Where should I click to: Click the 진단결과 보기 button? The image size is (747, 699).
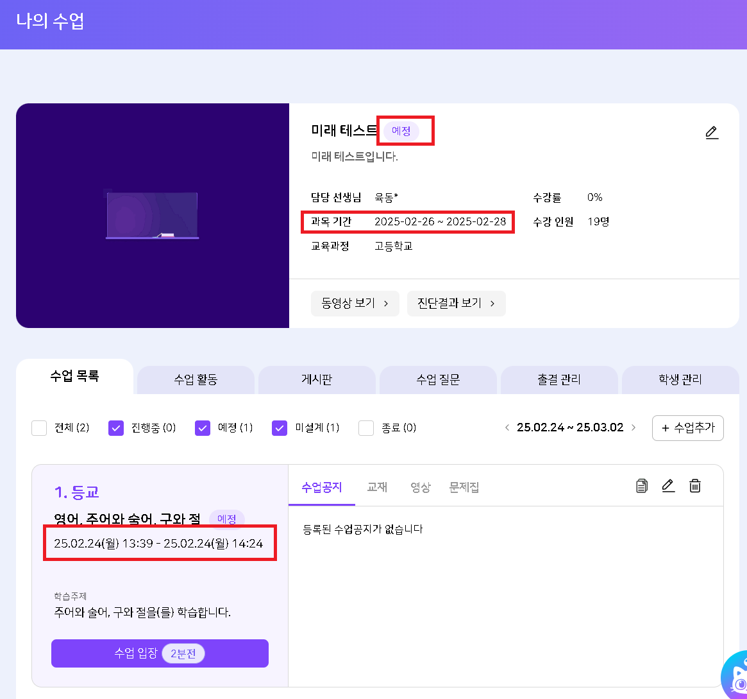456,303
